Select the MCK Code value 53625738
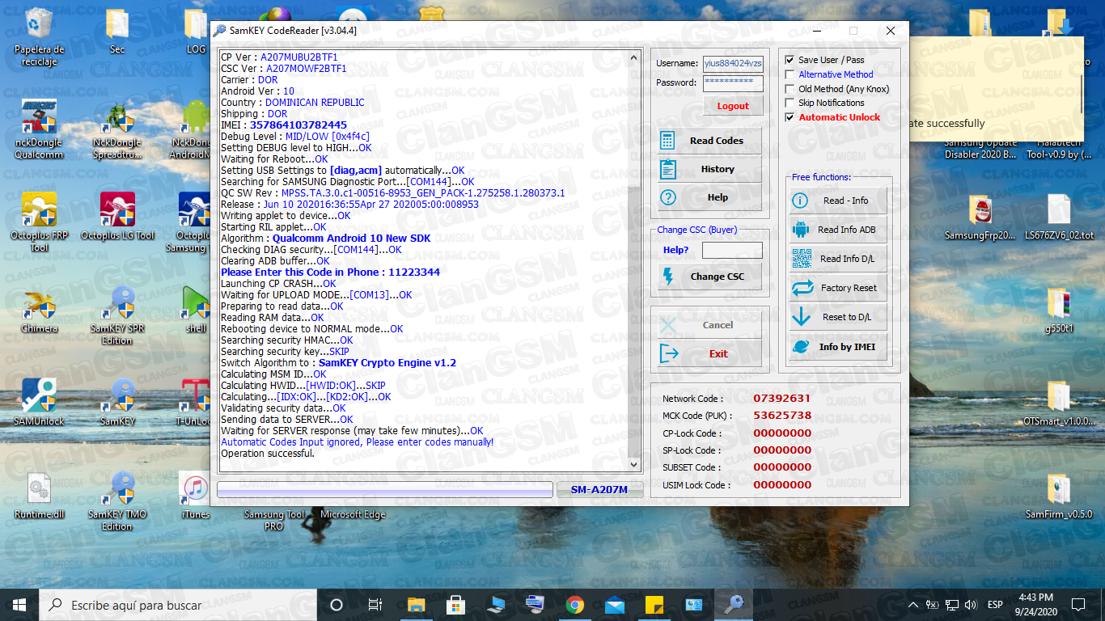Image resolution: width=1105 pixels, height=621 pixels. click(x=781, y=416)
